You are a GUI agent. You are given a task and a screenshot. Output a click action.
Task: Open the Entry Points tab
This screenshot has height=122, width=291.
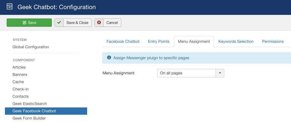click(x=159, y=41)
